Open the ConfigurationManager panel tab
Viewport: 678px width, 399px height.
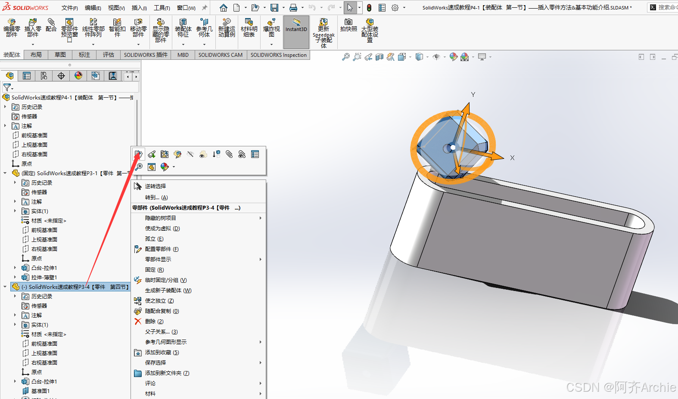[x=44, y=76]
